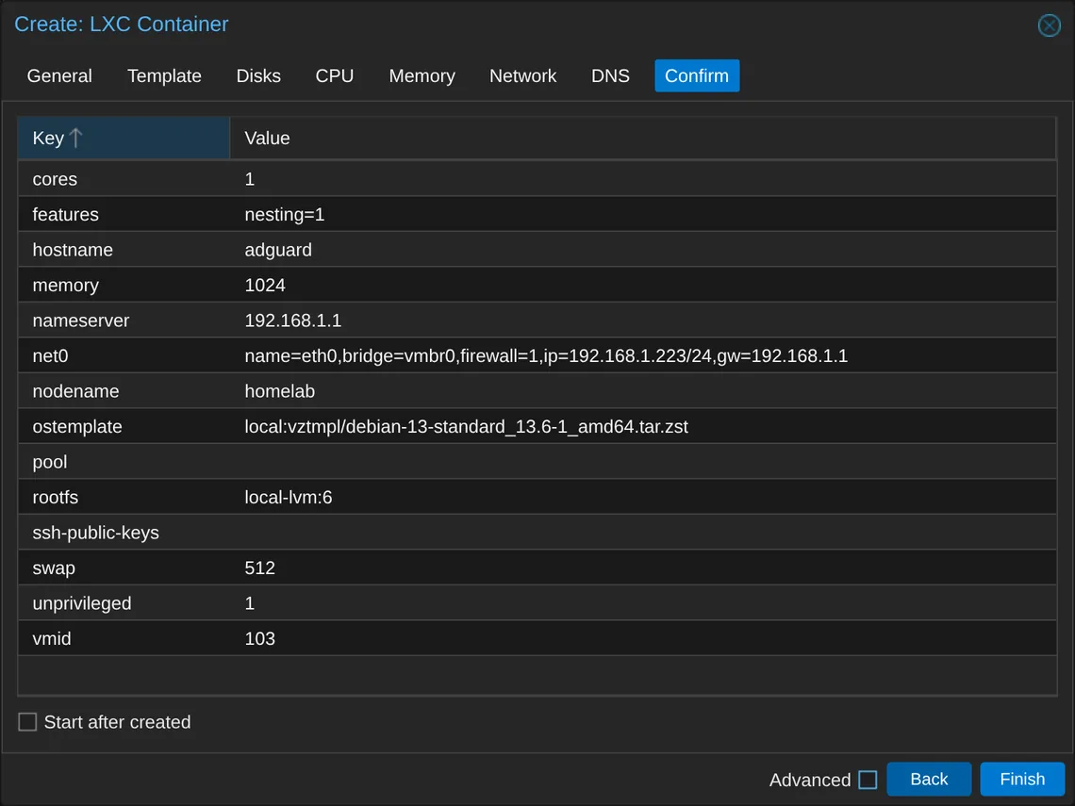Toggle the Advanced checkbox
The height and width of the screenshot is (806, 1075).
pos(868,780)
